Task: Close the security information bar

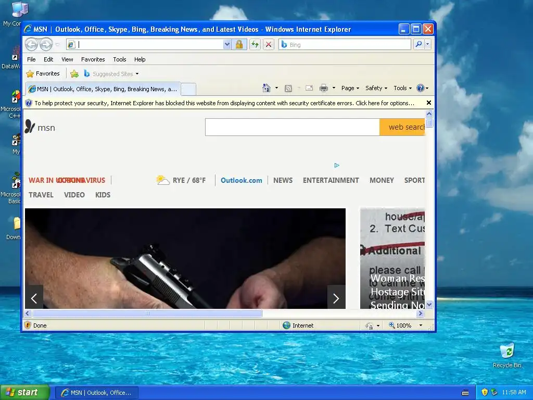Action: pyautogui.click(x=429, y=103)
